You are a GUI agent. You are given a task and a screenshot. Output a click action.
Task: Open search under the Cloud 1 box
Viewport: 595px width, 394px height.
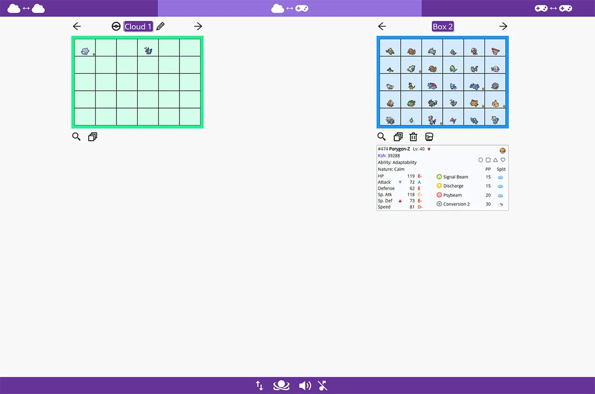pos(76,137)
